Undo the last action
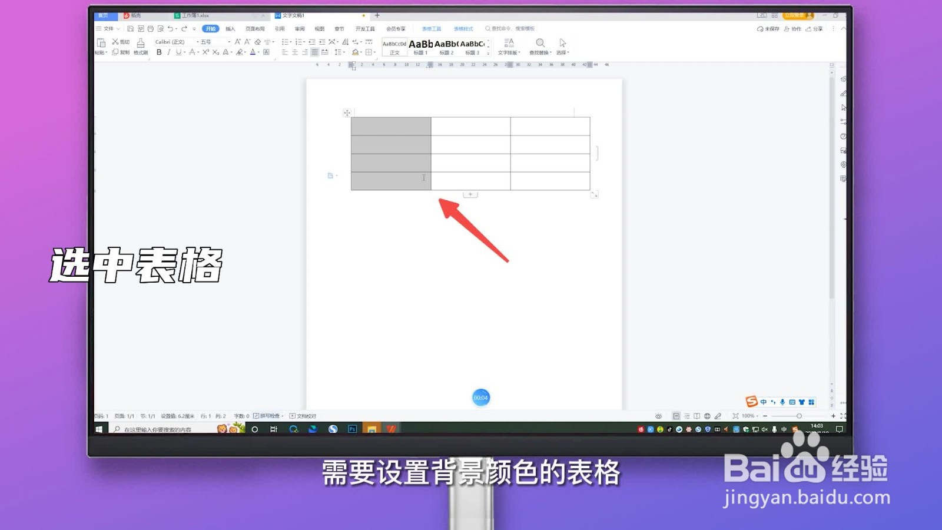 tap(170, 28)
